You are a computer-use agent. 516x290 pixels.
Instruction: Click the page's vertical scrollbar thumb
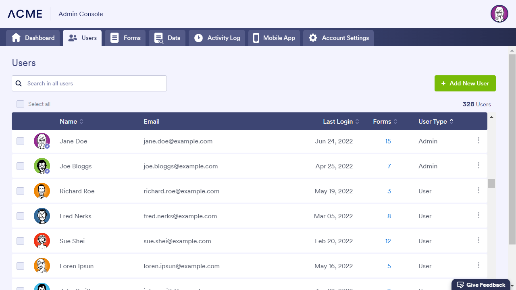pyautogui.click(x=512, y=149)
